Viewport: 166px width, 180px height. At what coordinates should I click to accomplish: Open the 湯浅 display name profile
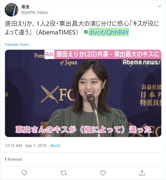pyautogui.click(x=25, y=7)
